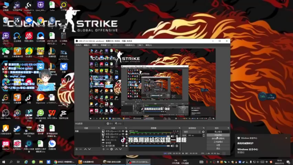The width and height of the screenshot is (293, 165).
Task: Move the scene up in Scenes panel
Action: (85, 149)
